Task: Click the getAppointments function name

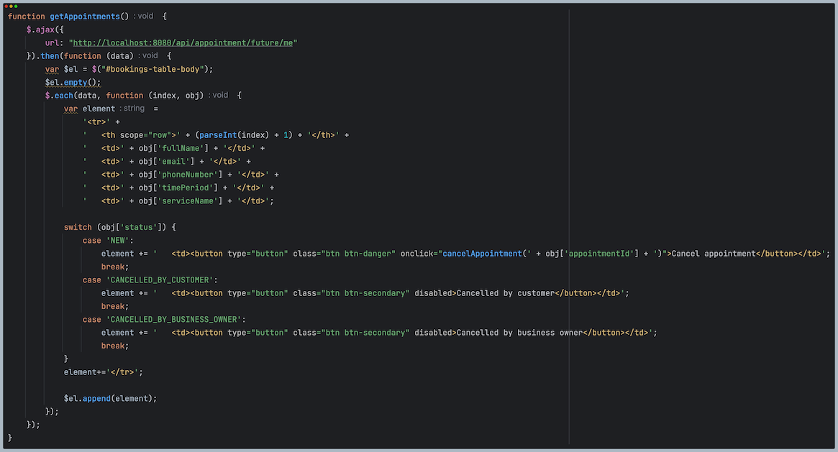Action: (86, 16)
